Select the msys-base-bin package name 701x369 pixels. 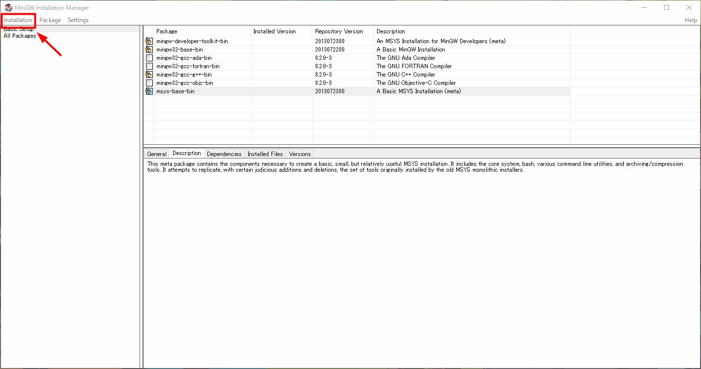click(175, 91)
